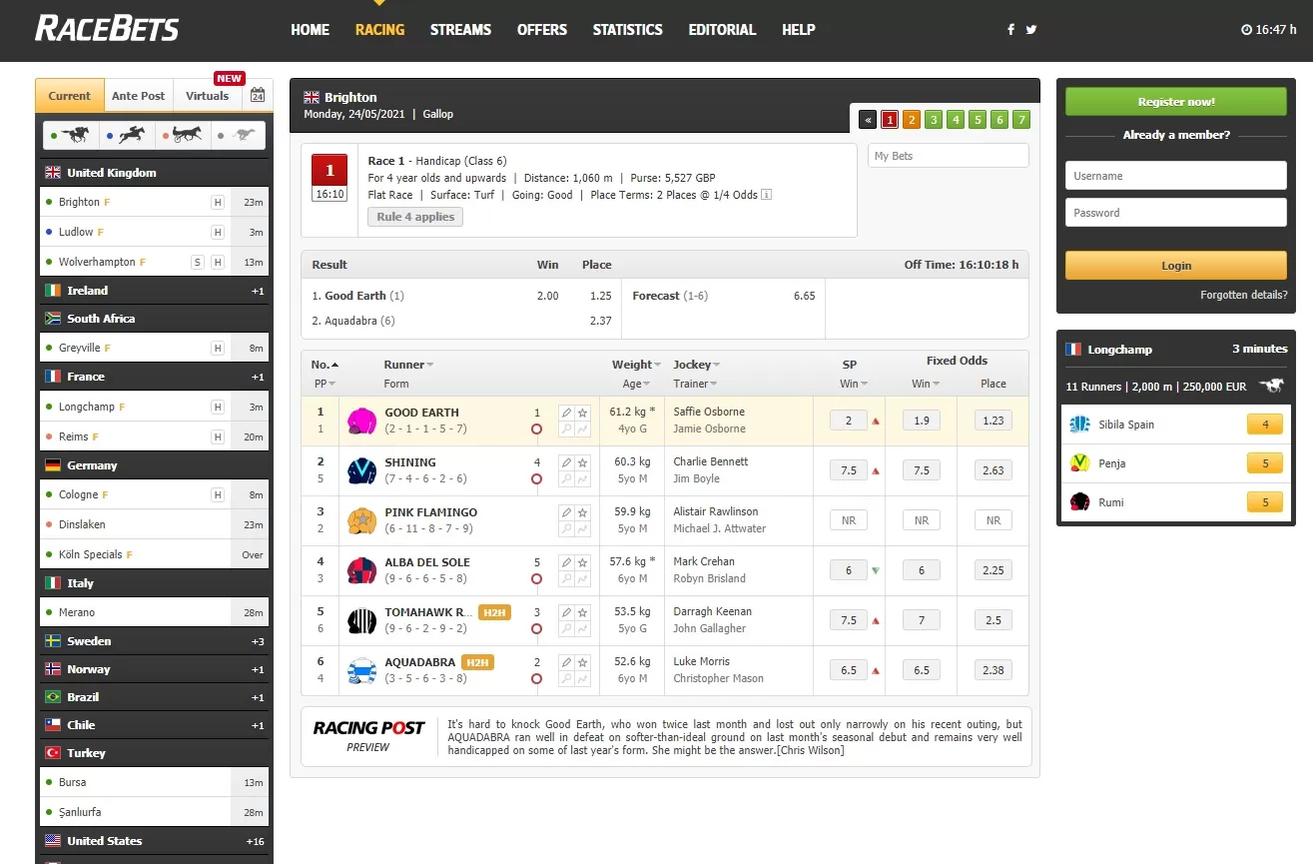This screenshot has width=1313, height=864.
Task: Open the Ludlow meeting in the sidebar
Action: click(155, 232)
